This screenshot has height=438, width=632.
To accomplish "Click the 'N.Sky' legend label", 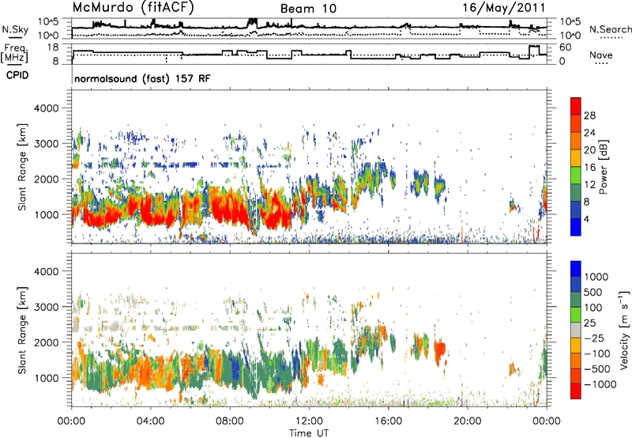I will [x=15, y=29].
